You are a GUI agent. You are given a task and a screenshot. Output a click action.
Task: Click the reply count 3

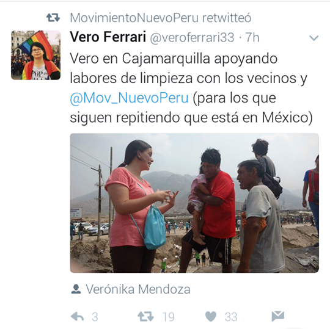(95, 317)
